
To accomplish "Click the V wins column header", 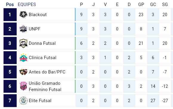I will click(x=105, y=4).
